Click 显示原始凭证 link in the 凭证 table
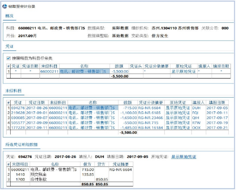Image resolution: width=237 pixels, height=190 pixels. (183, 72)
